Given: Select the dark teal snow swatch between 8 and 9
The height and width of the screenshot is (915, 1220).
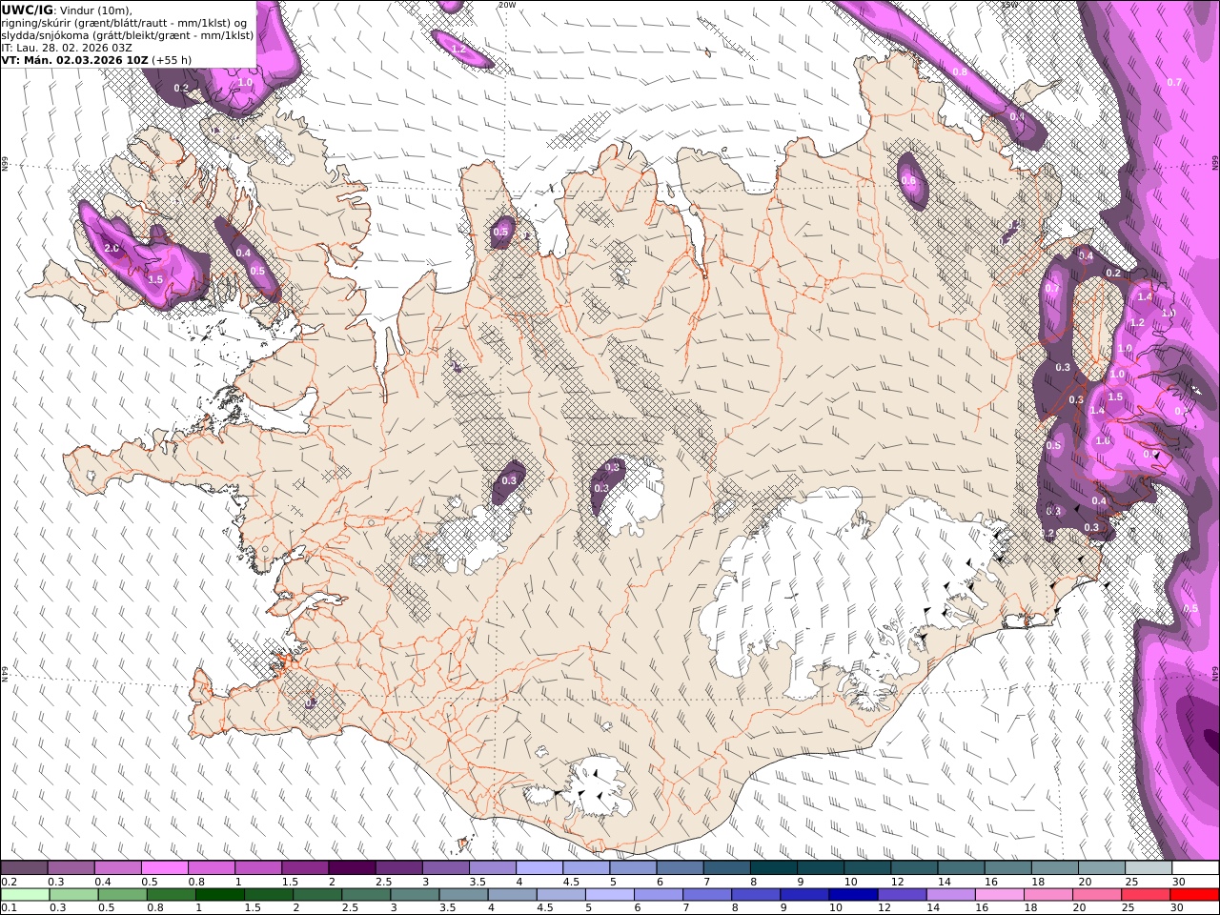Looking at the screenshot, I should coord(773,867).
